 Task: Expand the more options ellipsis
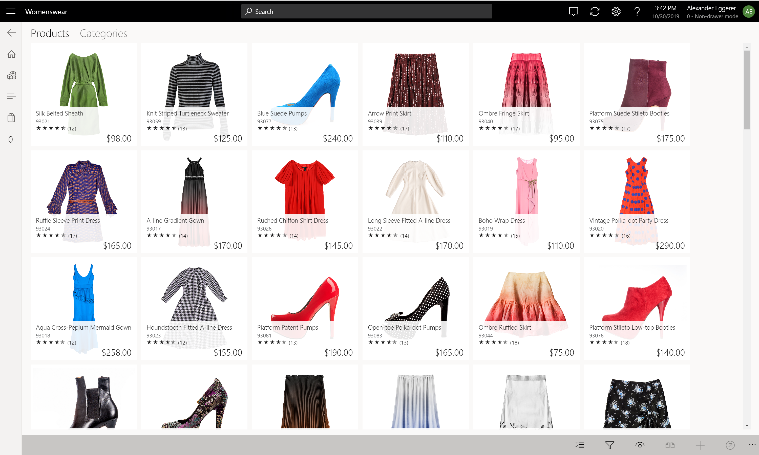coord(752,445)
